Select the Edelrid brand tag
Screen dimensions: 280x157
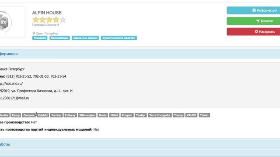(x=43, y=115)
